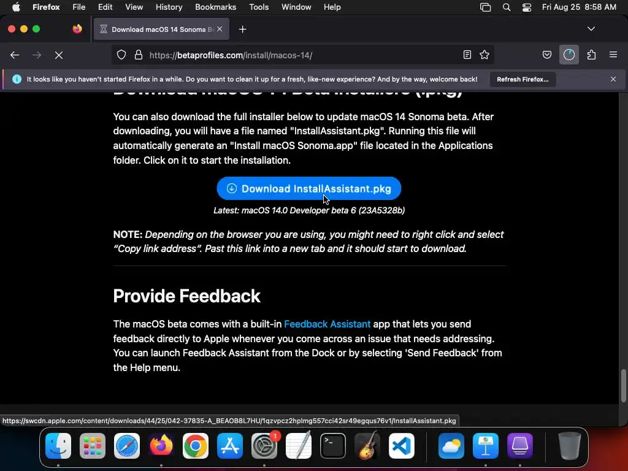Open GarageBand from the Dock

tap(367, 446)
